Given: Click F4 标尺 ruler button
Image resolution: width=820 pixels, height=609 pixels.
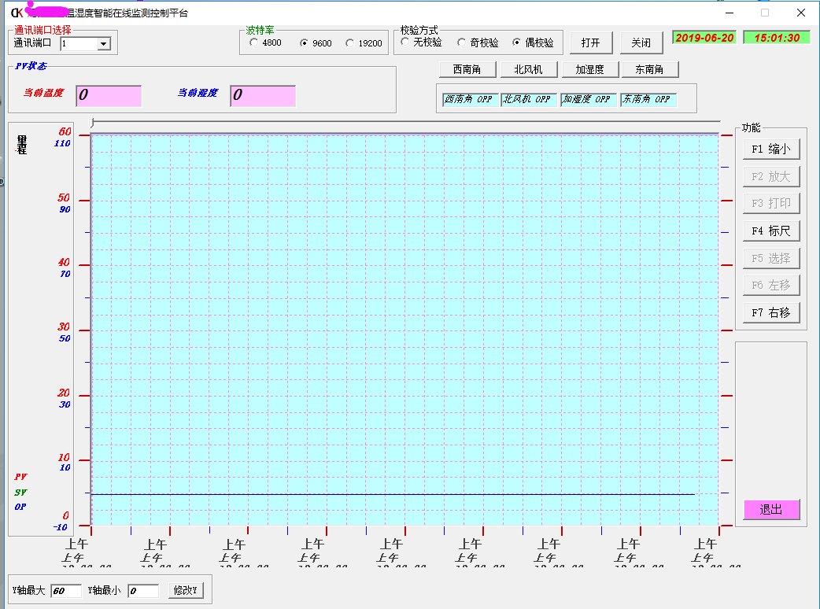Looking at the screenshot, I should click(770, 231).
